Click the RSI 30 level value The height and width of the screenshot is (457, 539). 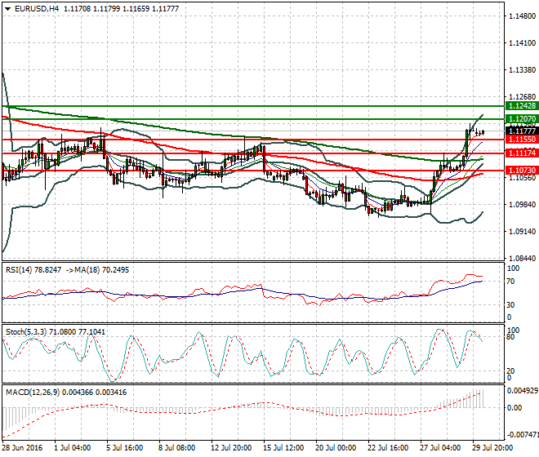(x=511, y=304)
